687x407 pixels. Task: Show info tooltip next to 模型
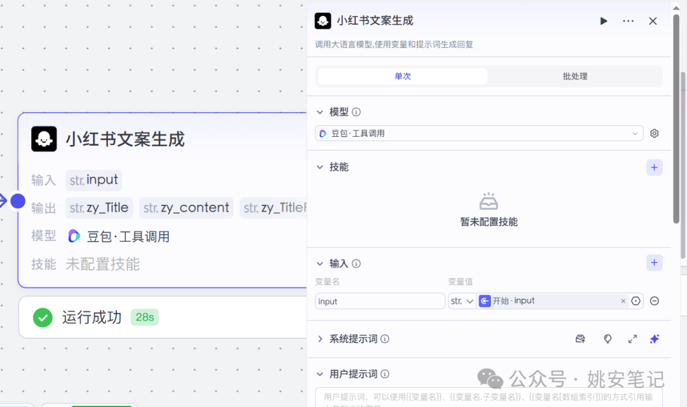(356, 112)
